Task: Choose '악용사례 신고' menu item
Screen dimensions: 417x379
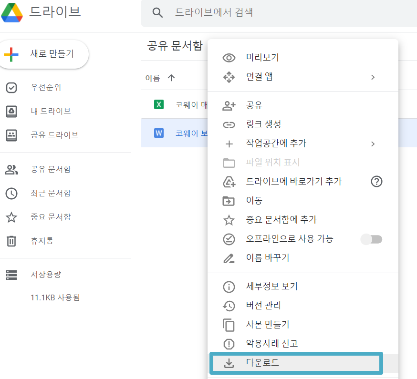Action: click(x=303, y=344)
